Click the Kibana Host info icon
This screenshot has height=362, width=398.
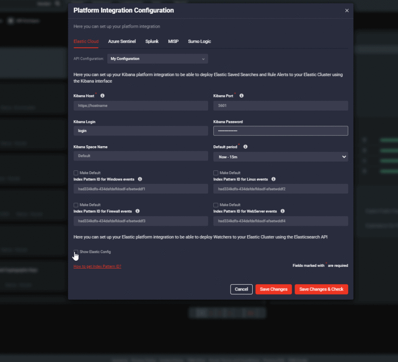pyautogui.click(x=102, y=96)
